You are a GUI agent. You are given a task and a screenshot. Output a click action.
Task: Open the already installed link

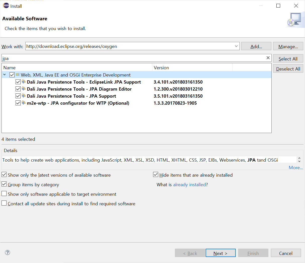(x=190, y=185)
